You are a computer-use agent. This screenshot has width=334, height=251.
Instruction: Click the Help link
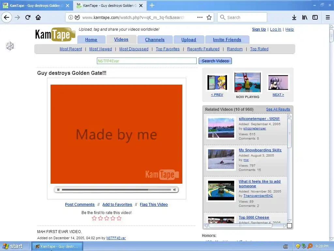click(x=290, y=29)
